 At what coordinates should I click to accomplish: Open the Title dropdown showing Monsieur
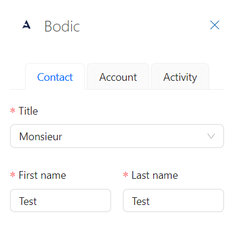[x=117, y=136]
